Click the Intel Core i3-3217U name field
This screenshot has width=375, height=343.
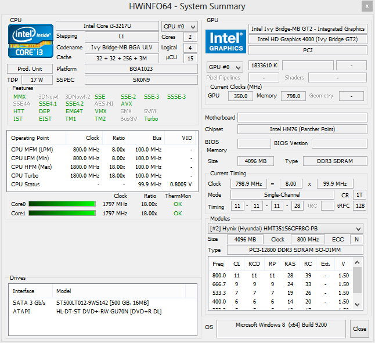pos(107,26)
